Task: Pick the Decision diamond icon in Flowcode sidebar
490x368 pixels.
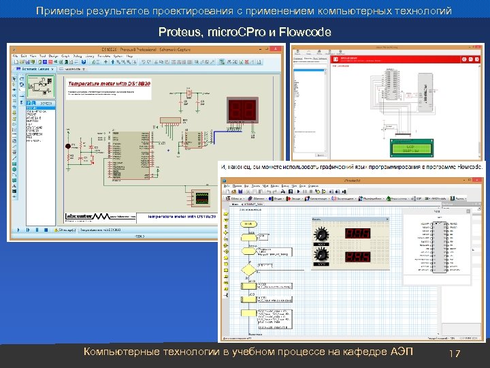Action: (226, 232)
